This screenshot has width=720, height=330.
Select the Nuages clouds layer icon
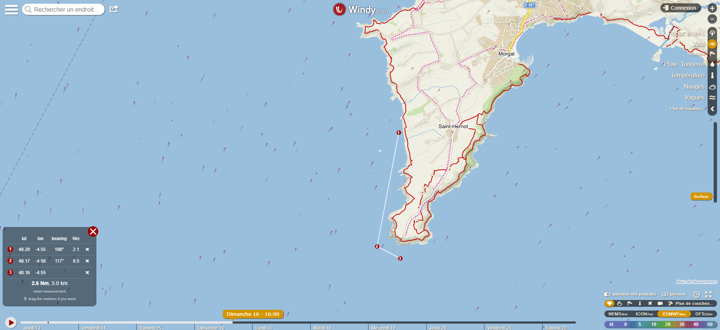tap(712, 87)
